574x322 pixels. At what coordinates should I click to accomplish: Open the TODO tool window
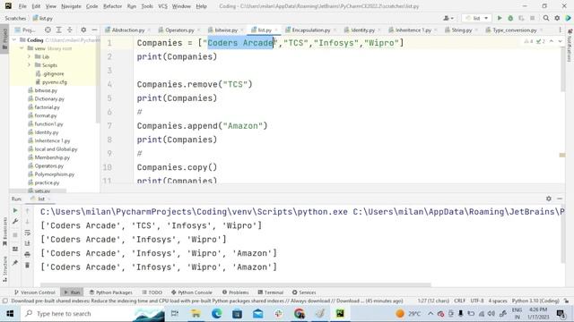coord(152,292)
